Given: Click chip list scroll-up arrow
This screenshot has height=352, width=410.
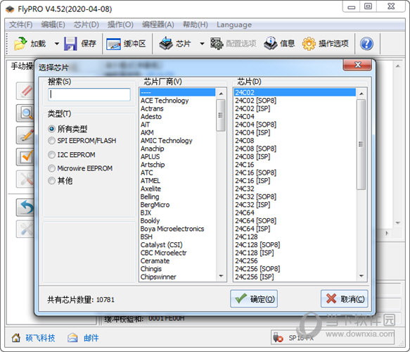Looking at the screenshot, I should tap(361, 94).
